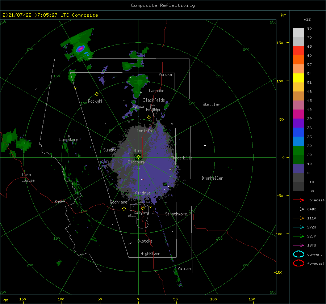Select the cyan 27ZW arrow icon

tap(298, 227)
